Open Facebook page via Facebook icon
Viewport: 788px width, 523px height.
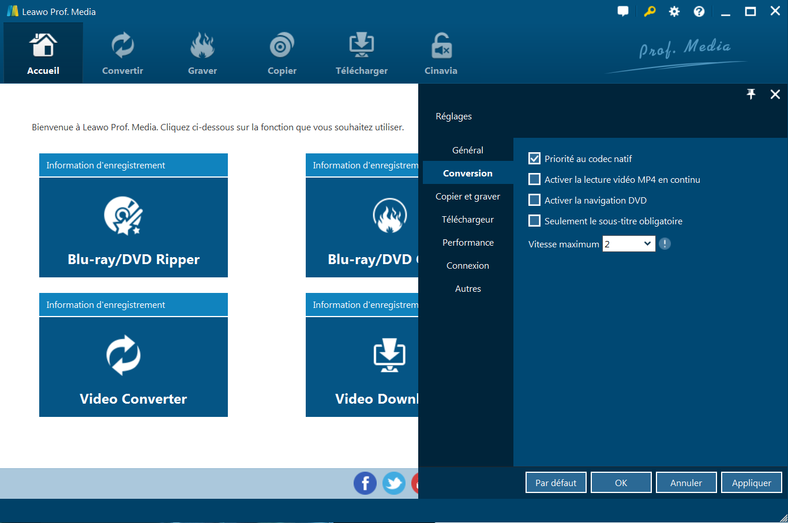[365, 483]
